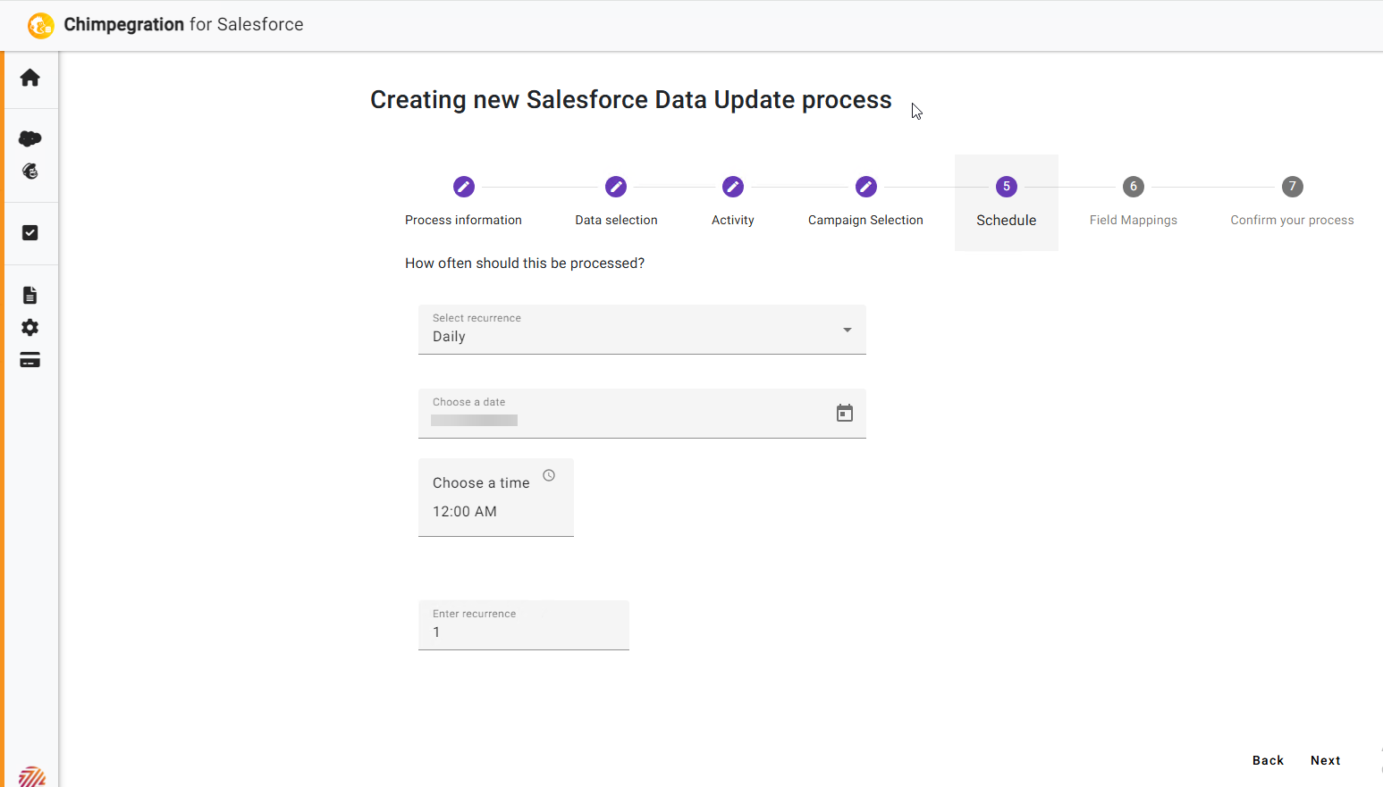The image size is (1383, 787).
Task: Click the Next button
Action: coord(1326,760)
